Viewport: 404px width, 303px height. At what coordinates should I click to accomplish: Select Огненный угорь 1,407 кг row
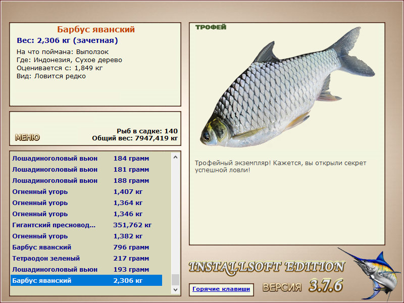[86, 192]
